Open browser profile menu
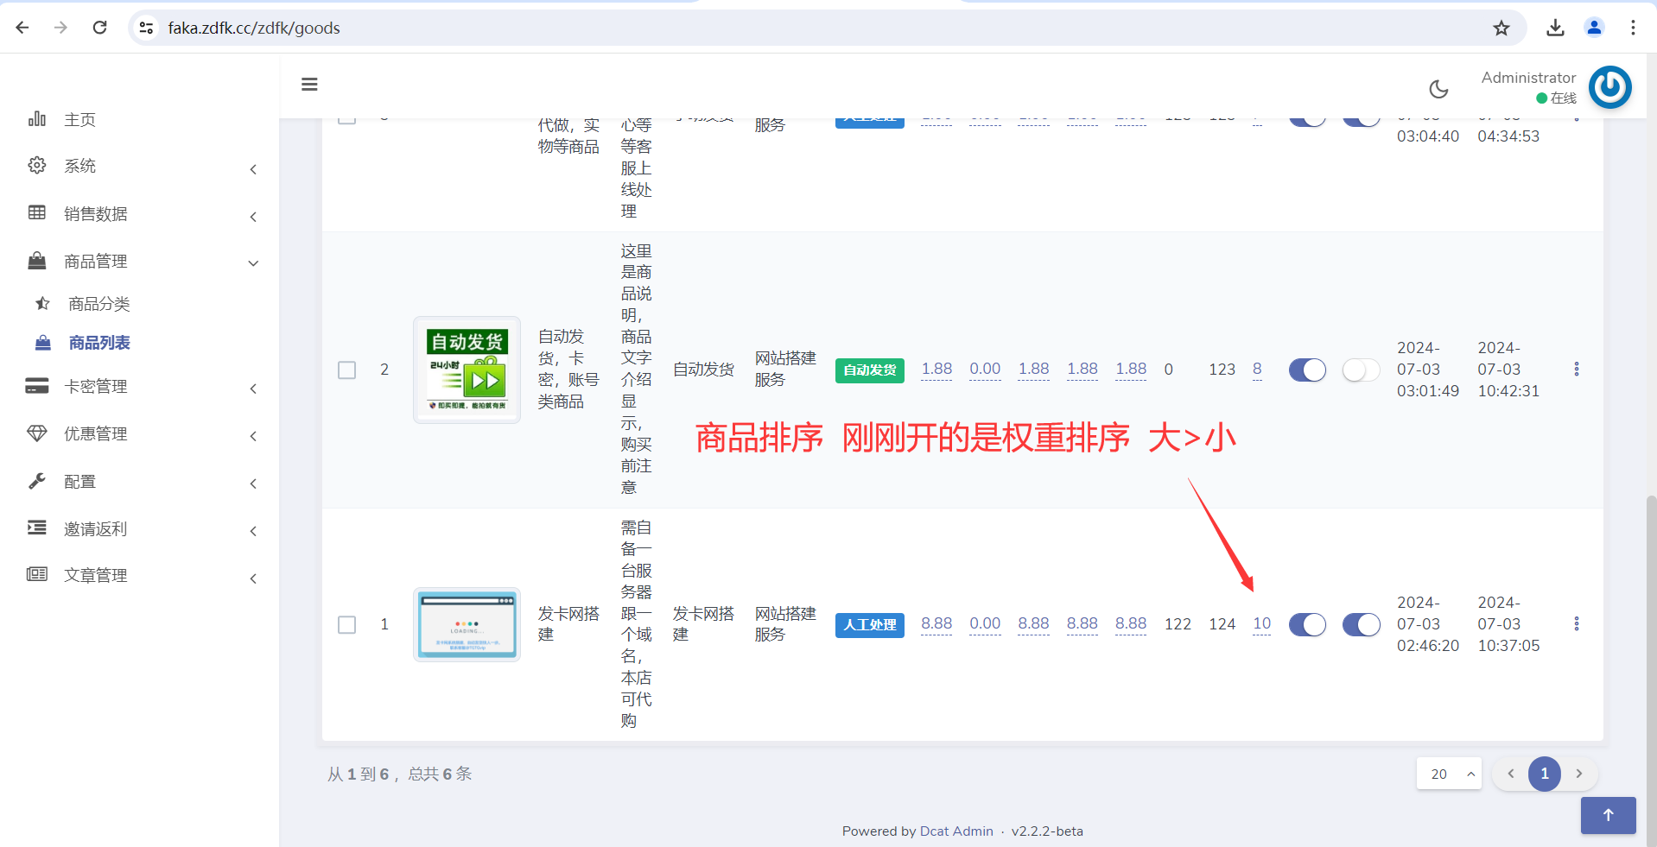This screenshot has height=847, width=1657. 1594,28
